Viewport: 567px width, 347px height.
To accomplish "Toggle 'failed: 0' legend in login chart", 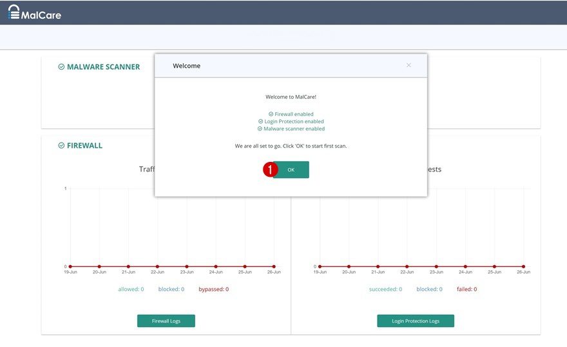I will tap(466, 289).
